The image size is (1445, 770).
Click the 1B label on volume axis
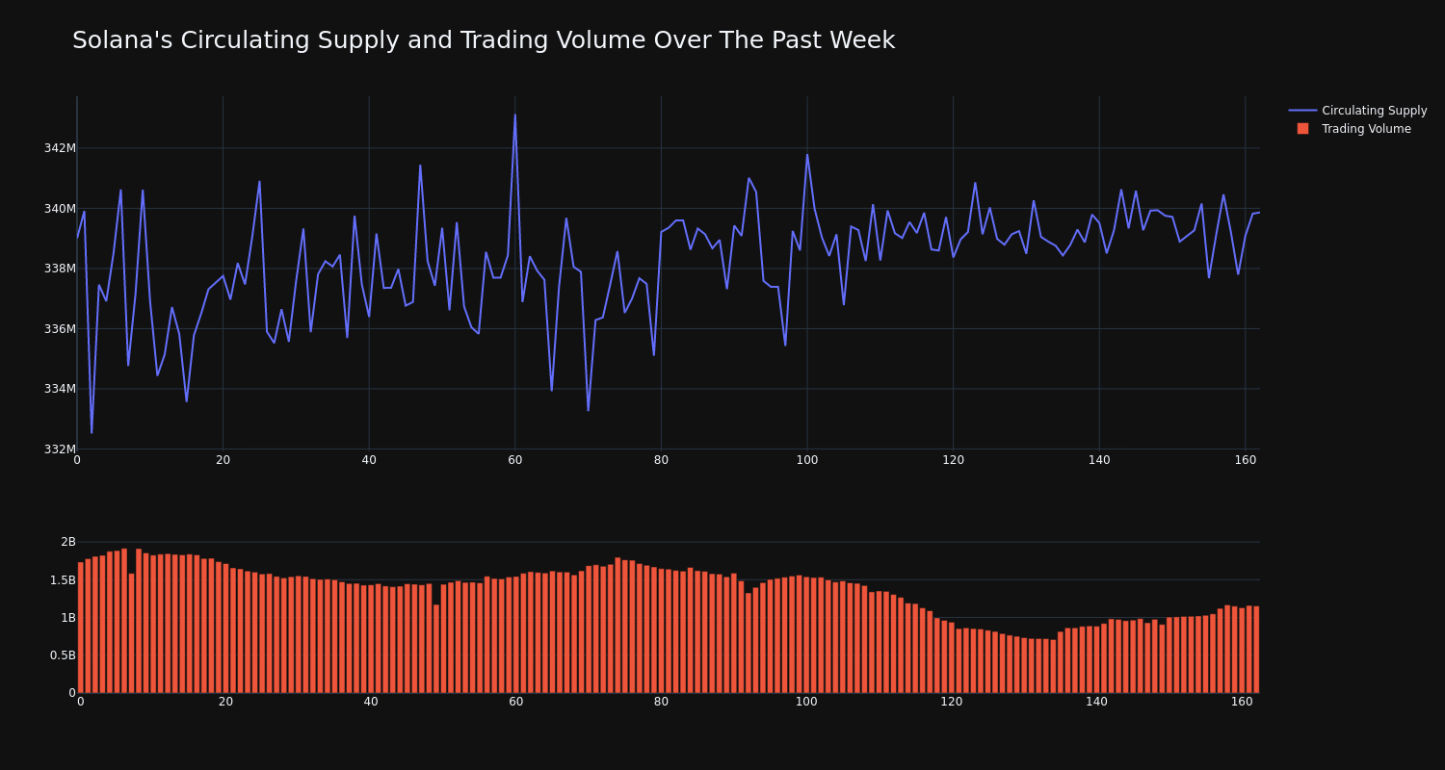tap(68, 618)
